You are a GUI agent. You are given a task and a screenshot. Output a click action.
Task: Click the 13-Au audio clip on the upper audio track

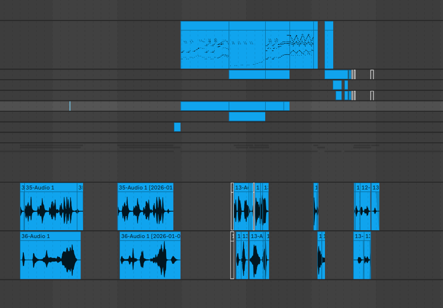click(x=241, y=206)
